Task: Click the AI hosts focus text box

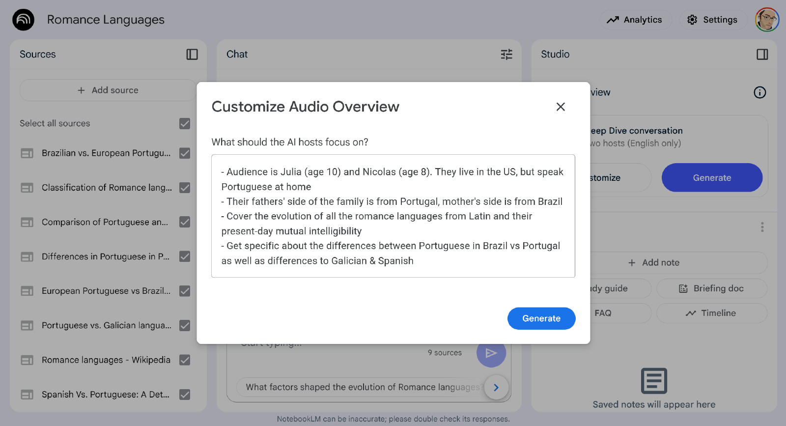Action: [x=393, y=216]
